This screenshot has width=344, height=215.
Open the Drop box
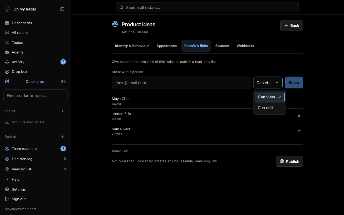point(35,71)
